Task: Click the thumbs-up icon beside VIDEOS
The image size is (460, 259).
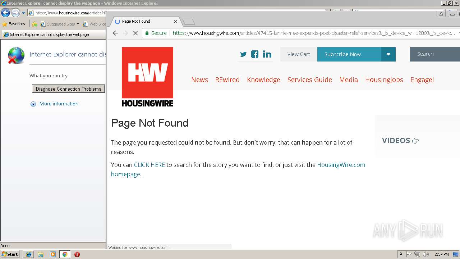Action: (415, 141)
